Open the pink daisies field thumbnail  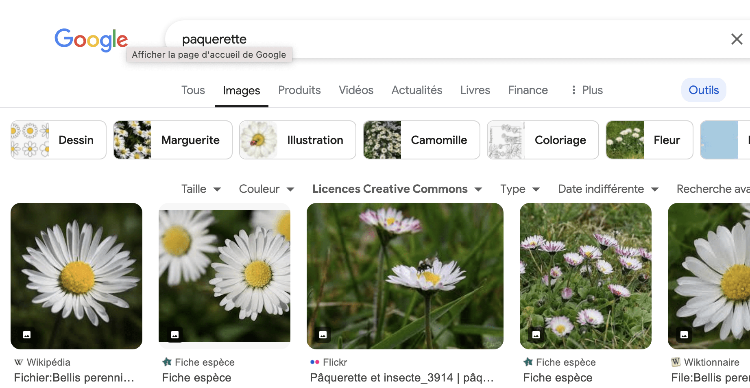pos(586,276)
